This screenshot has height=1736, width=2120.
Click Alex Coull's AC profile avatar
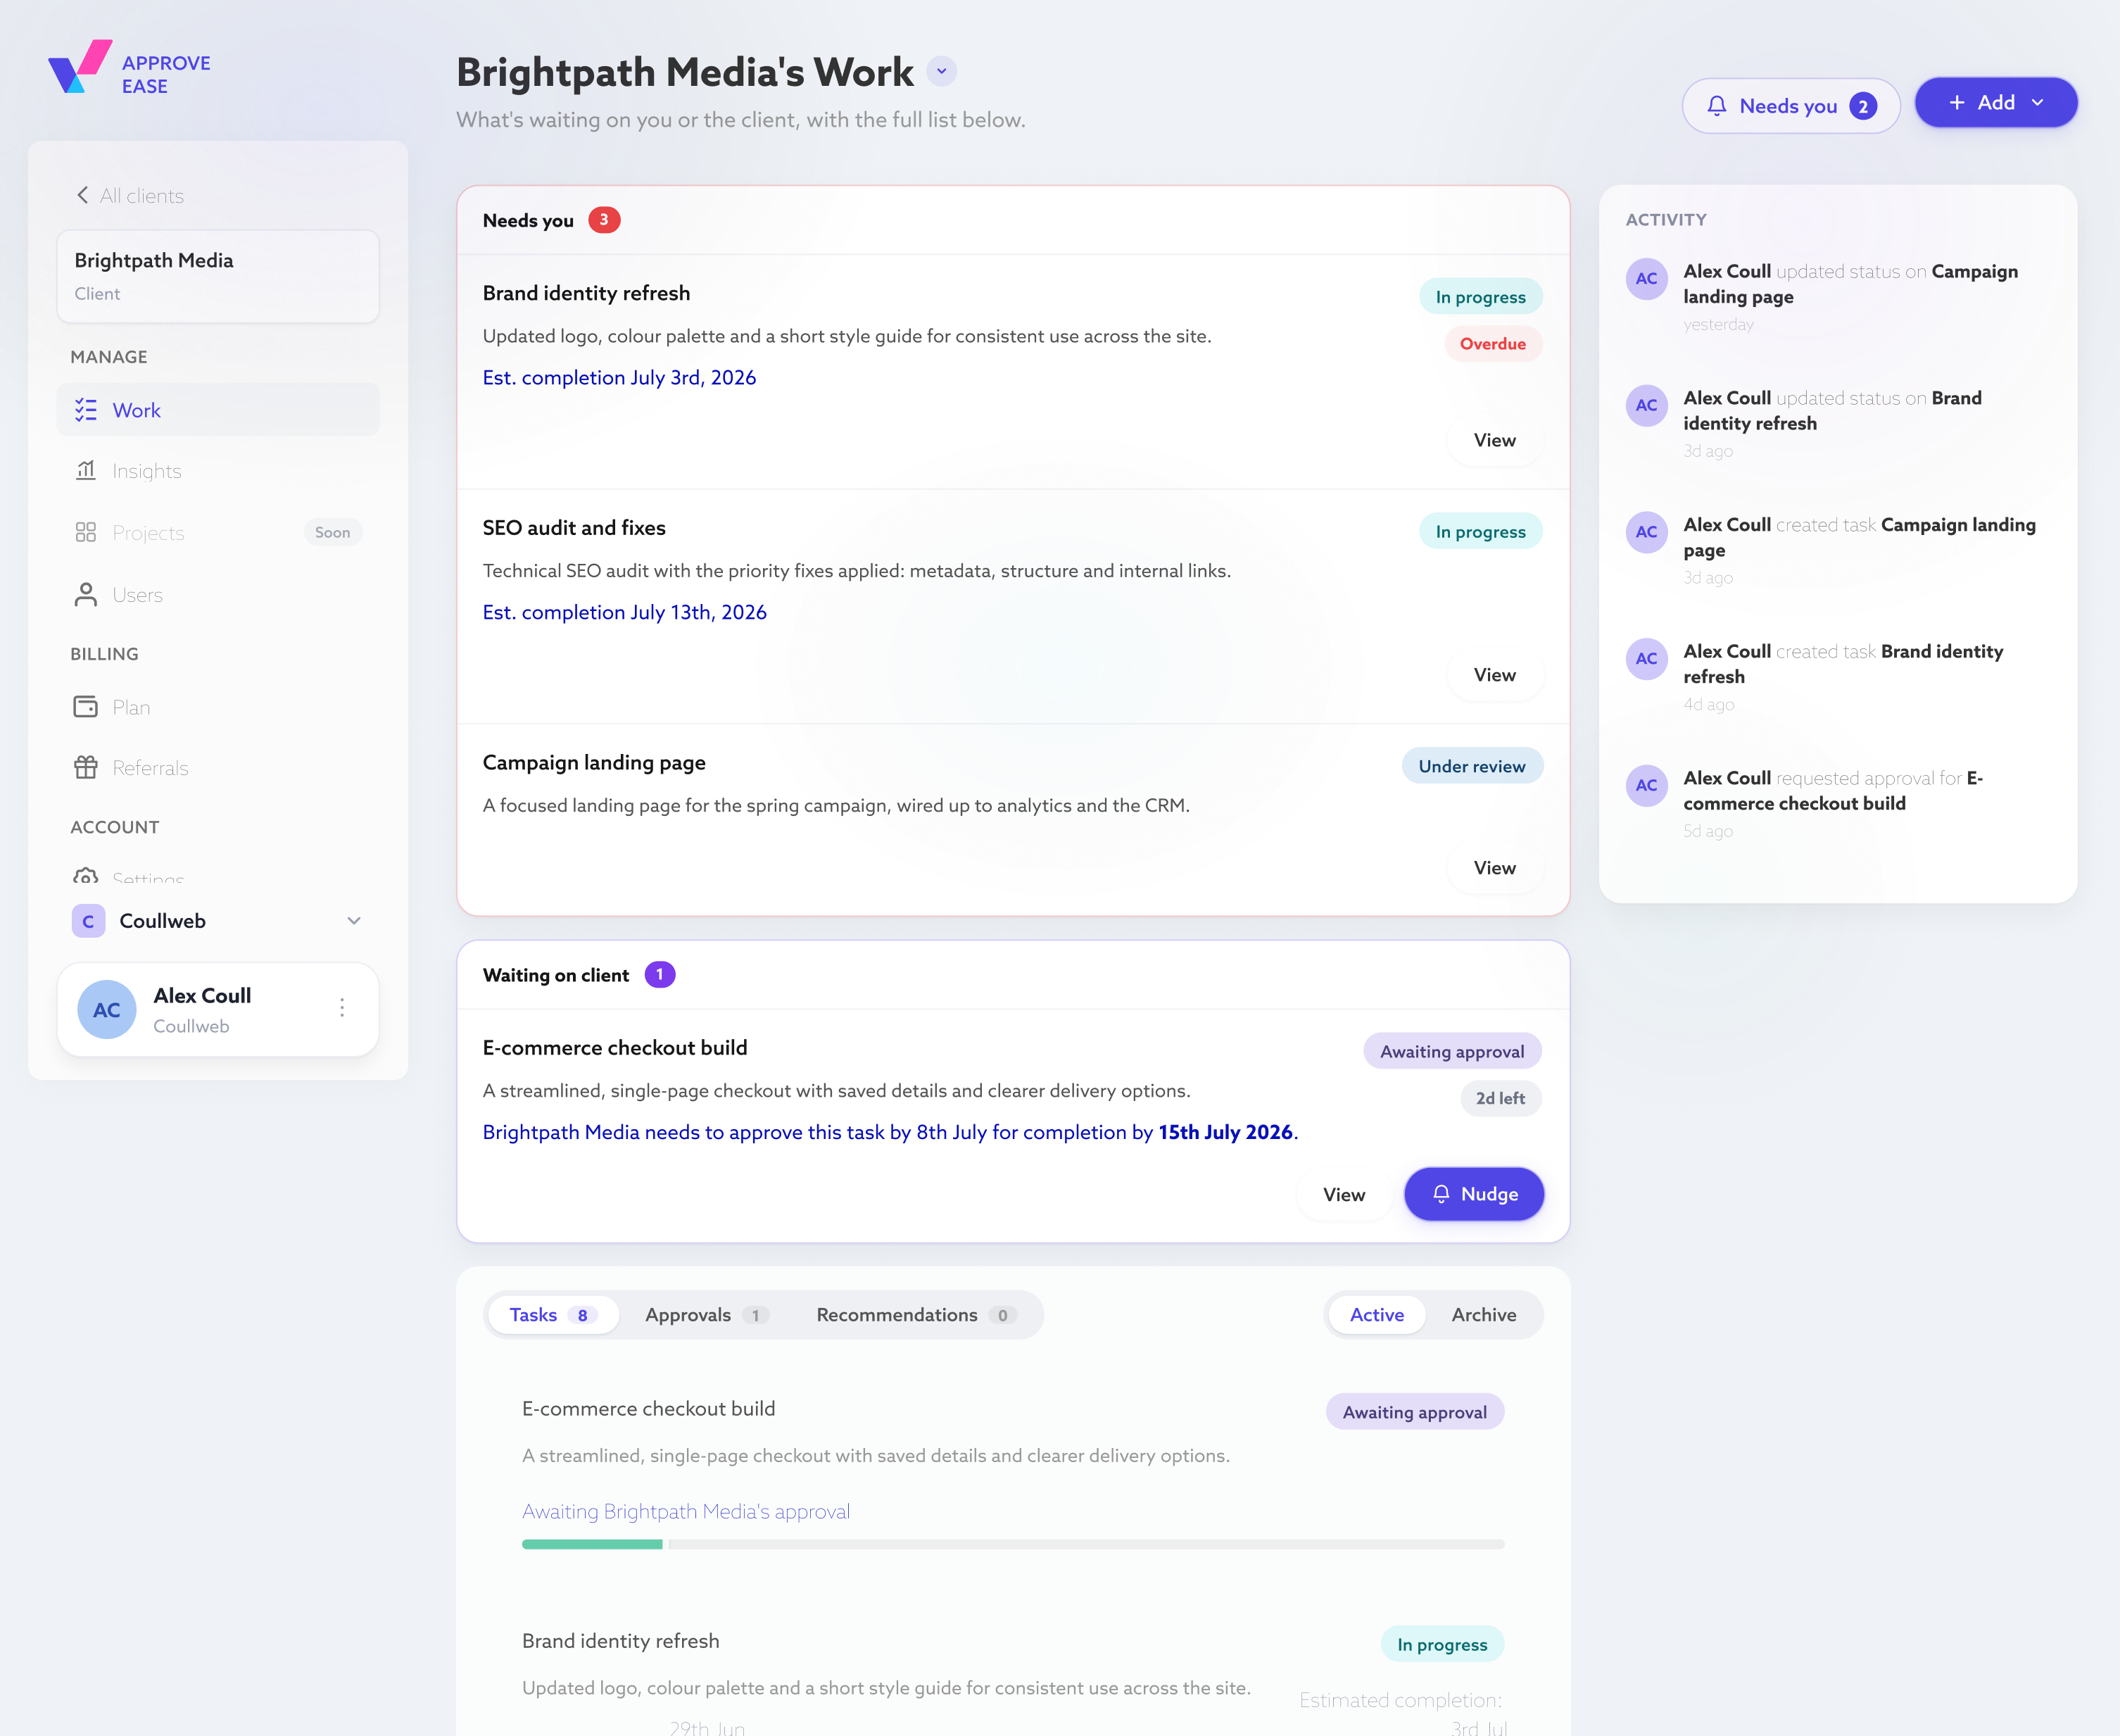coord(107,1009)
